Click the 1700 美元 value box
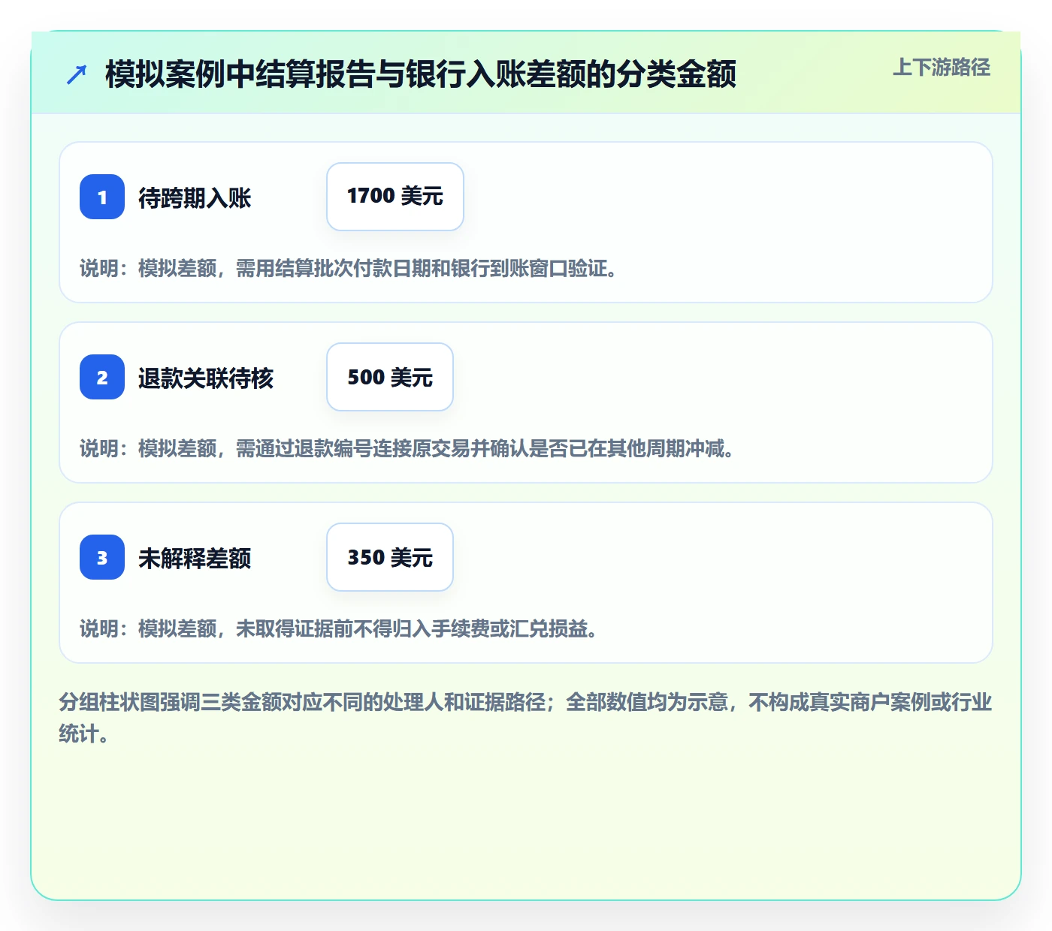This screenshot has height=931, width=1052. [x=395, y=197]
